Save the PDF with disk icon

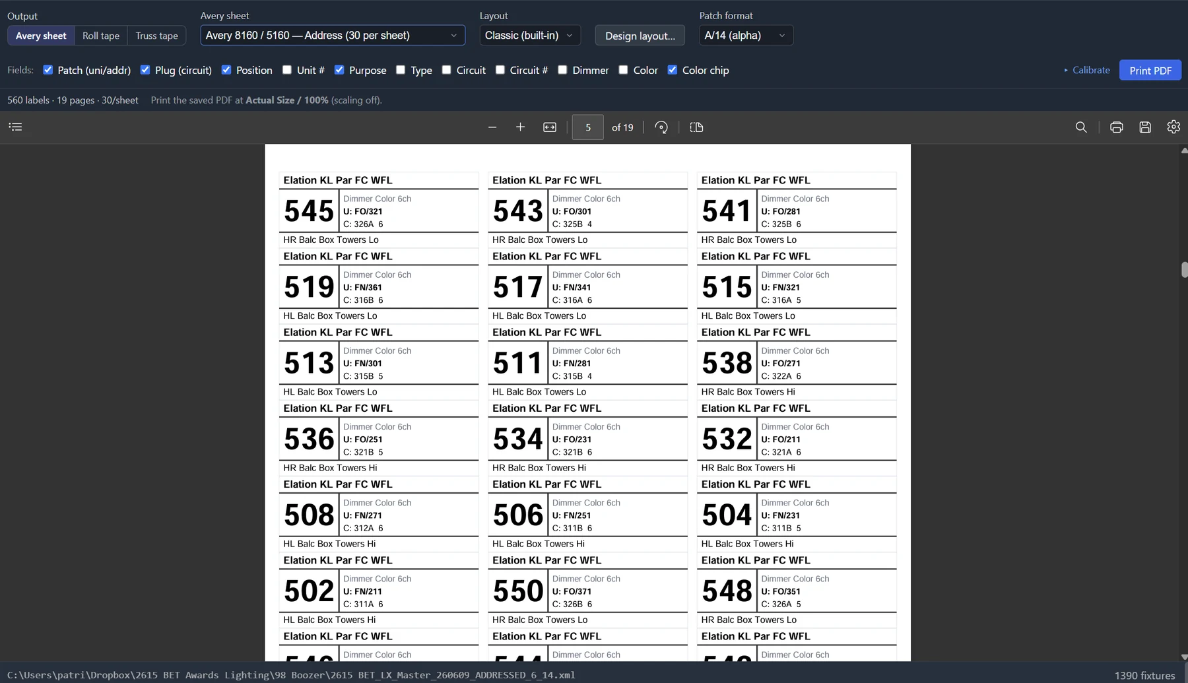click(1145, 127)
